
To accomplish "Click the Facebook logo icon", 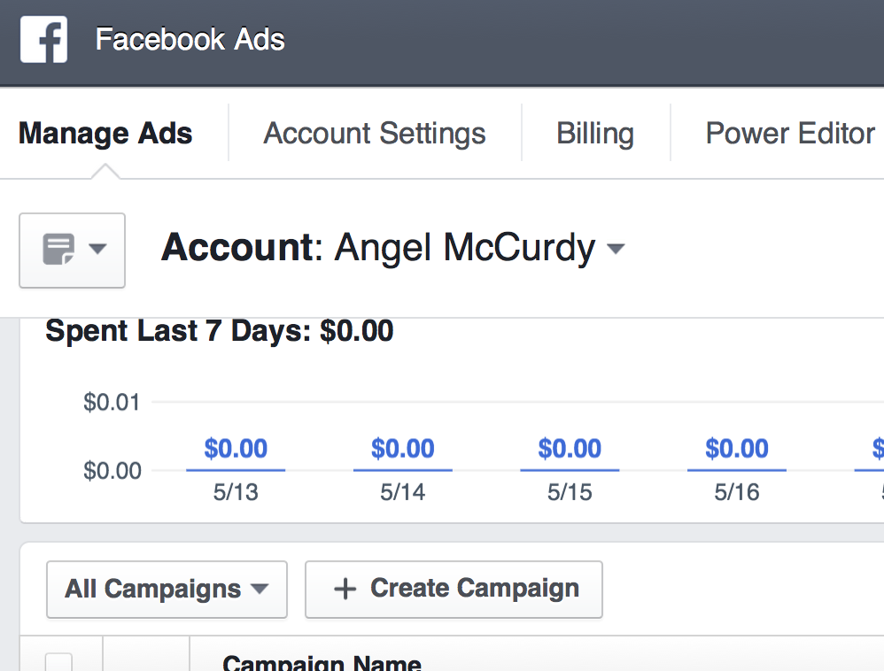I will click(x=44, y=40).
